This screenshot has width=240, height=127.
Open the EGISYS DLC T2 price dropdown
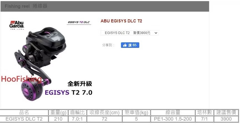pos(130,33)
